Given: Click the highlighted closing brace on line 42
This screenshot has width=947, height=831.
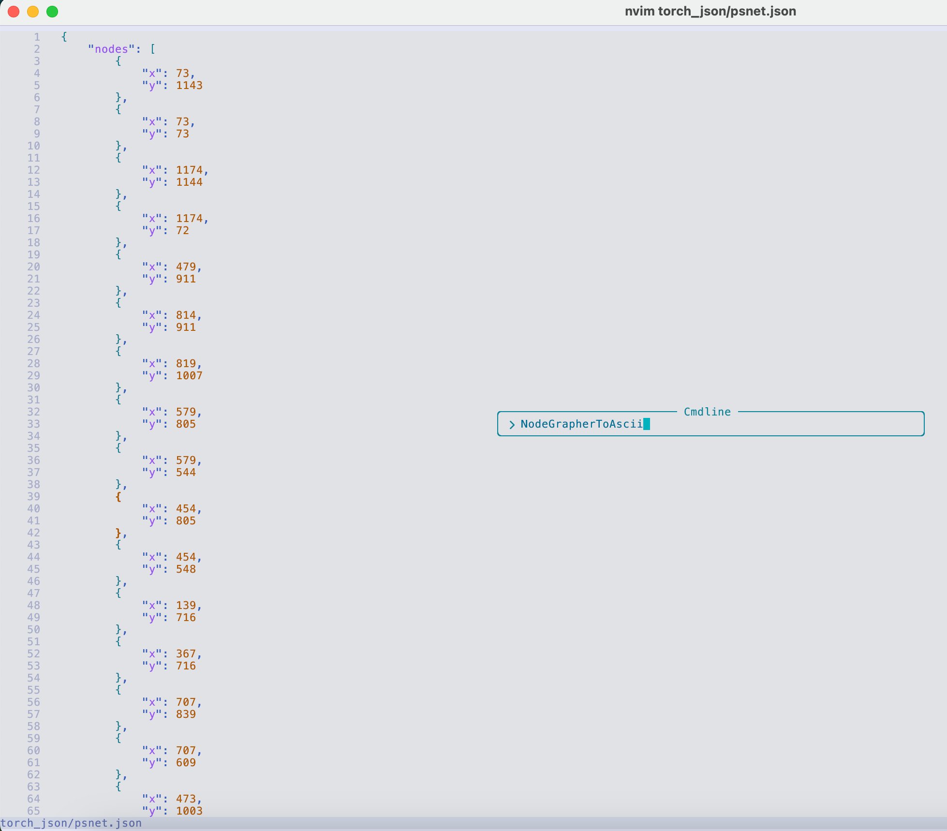Looking at the screenshot, I should [x=118, y=533].
